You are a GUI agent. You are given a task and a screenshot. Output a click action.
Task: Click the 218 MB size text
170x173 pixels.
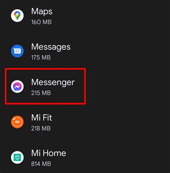tap(41, 128)
